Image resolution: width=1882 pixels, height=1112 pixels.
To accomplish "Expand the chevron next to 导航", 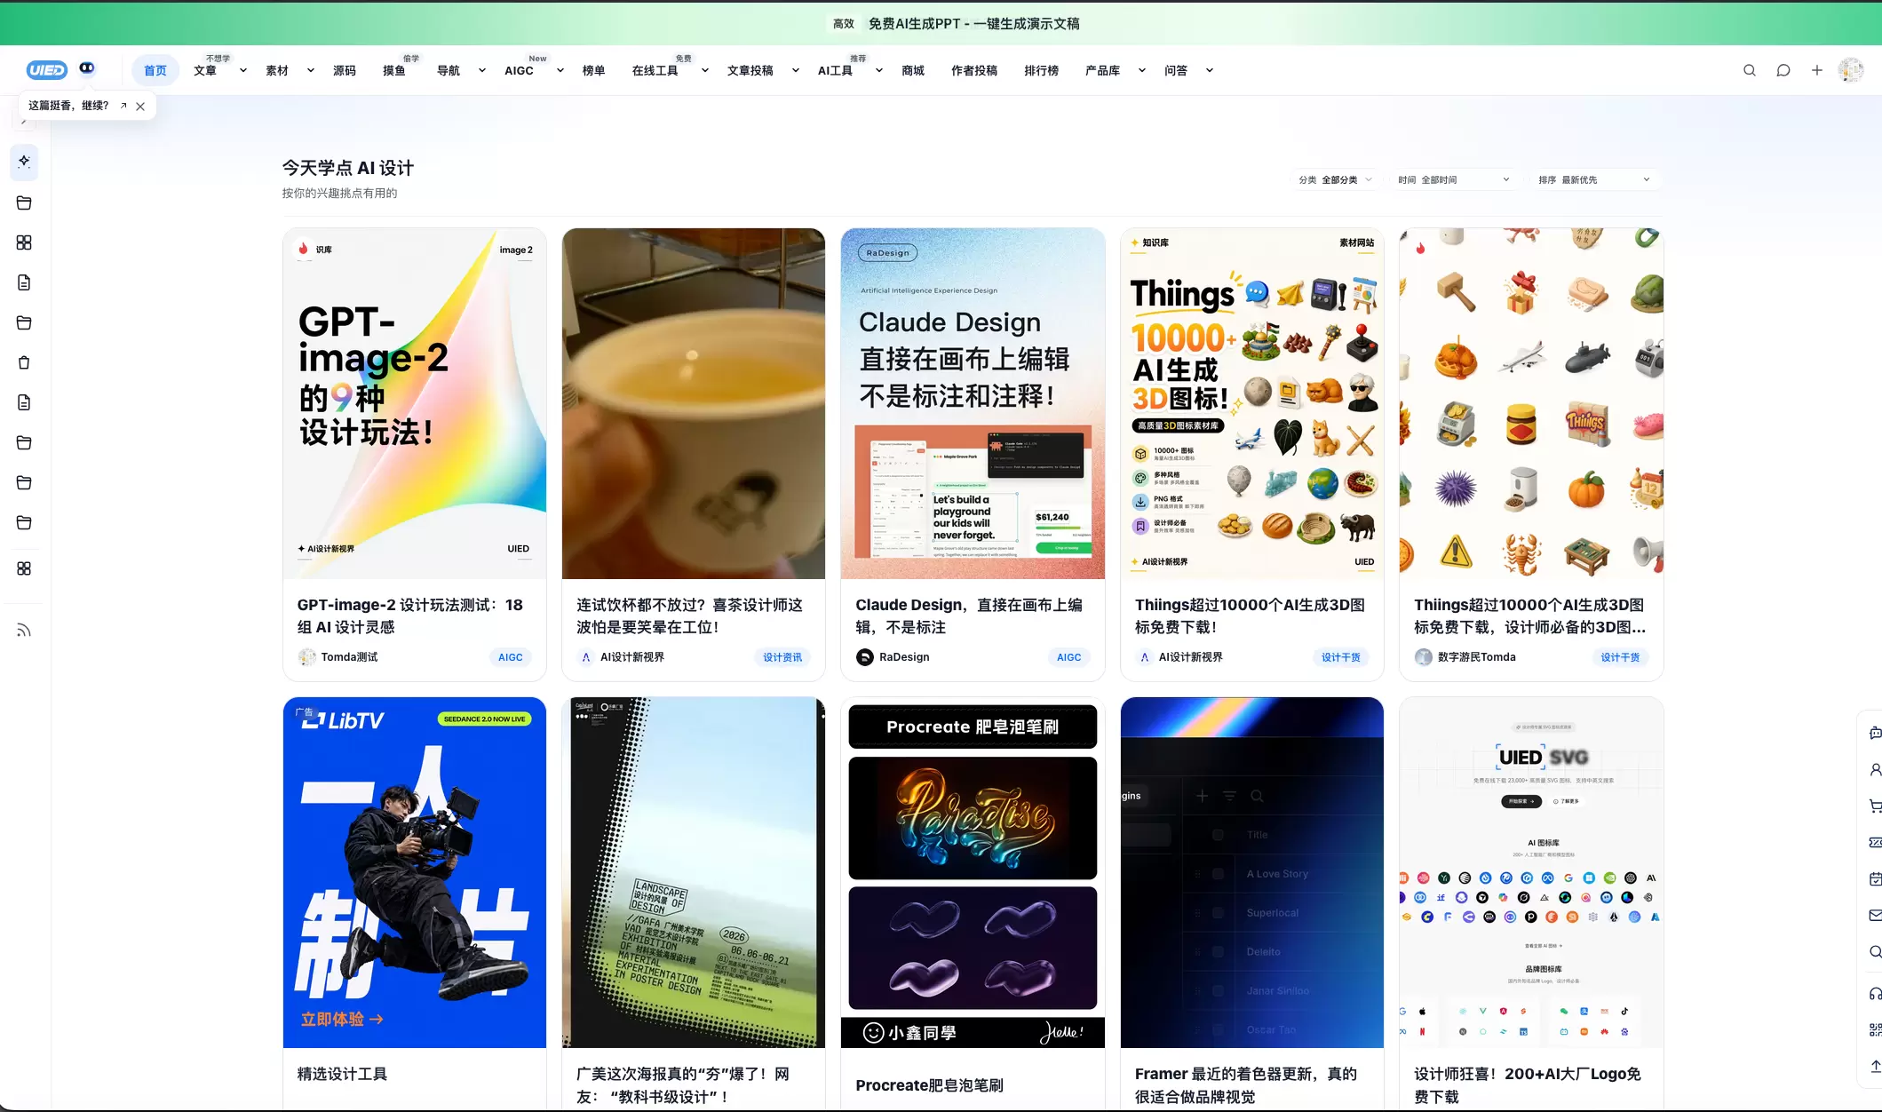I will click(x=481, y=71).
